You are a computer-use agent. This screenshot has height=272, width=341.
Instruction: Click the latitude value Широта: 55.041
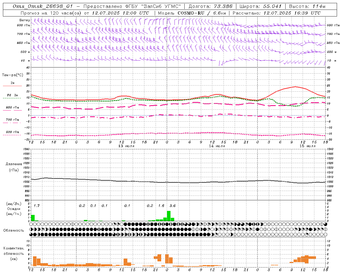pyautogui.click(x=261, y=6)
